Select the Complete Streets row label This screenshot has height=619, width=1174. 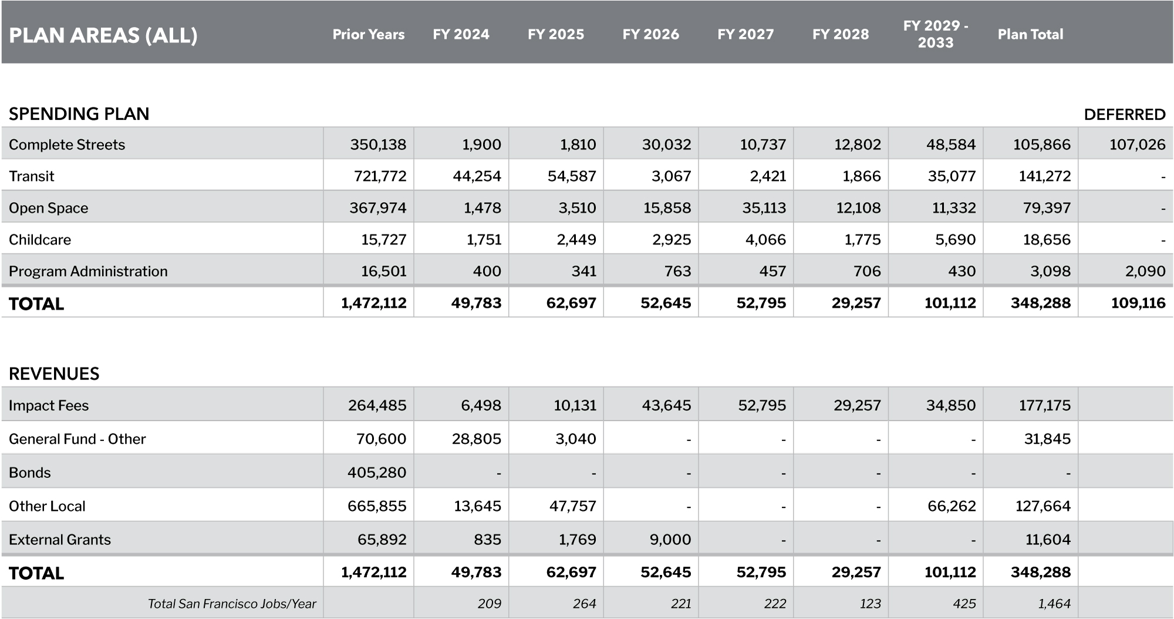coord(67,144)
